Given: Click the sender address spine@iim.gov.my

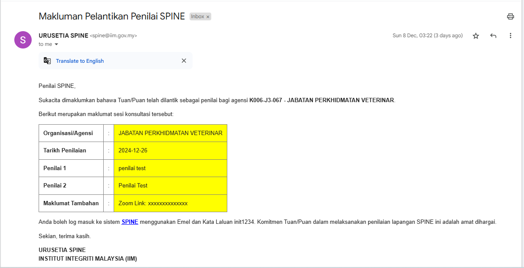Looking at the screenshot, I should [113, 36].
